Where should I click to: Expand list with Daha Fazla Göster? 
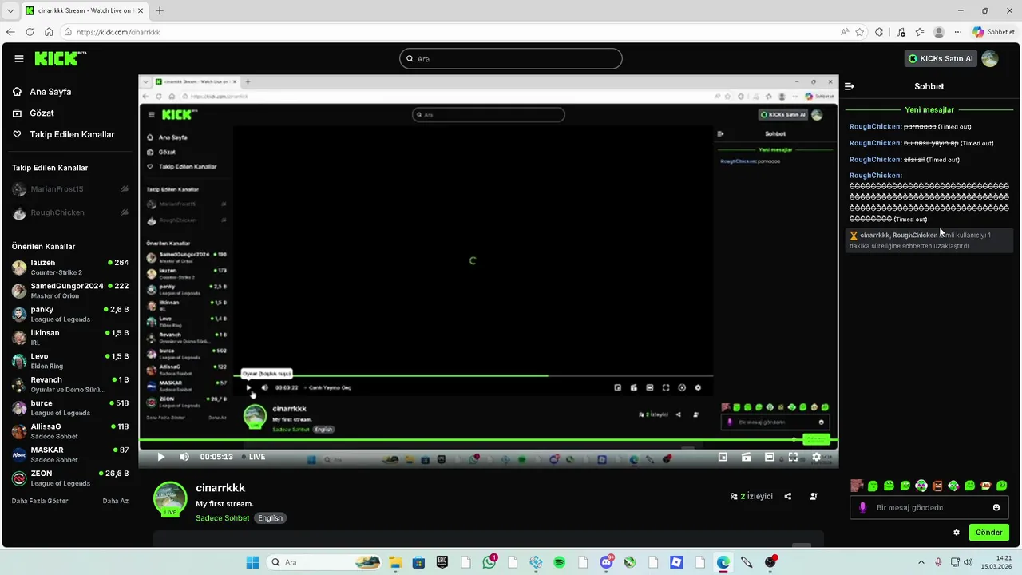[x=40, y=501]
